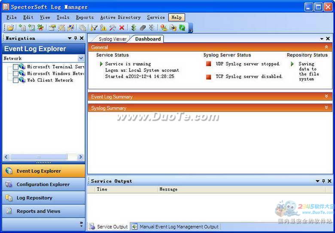This screenshot has width=335, height=233.
Task: Close the Navigation panel
Action: [x=82, y=38]
